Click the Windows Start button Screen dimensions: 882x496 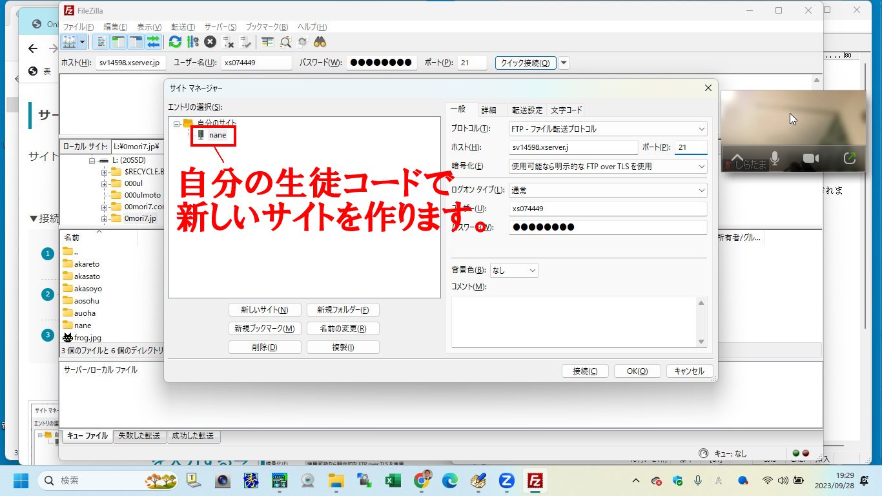tap(21, 480)
